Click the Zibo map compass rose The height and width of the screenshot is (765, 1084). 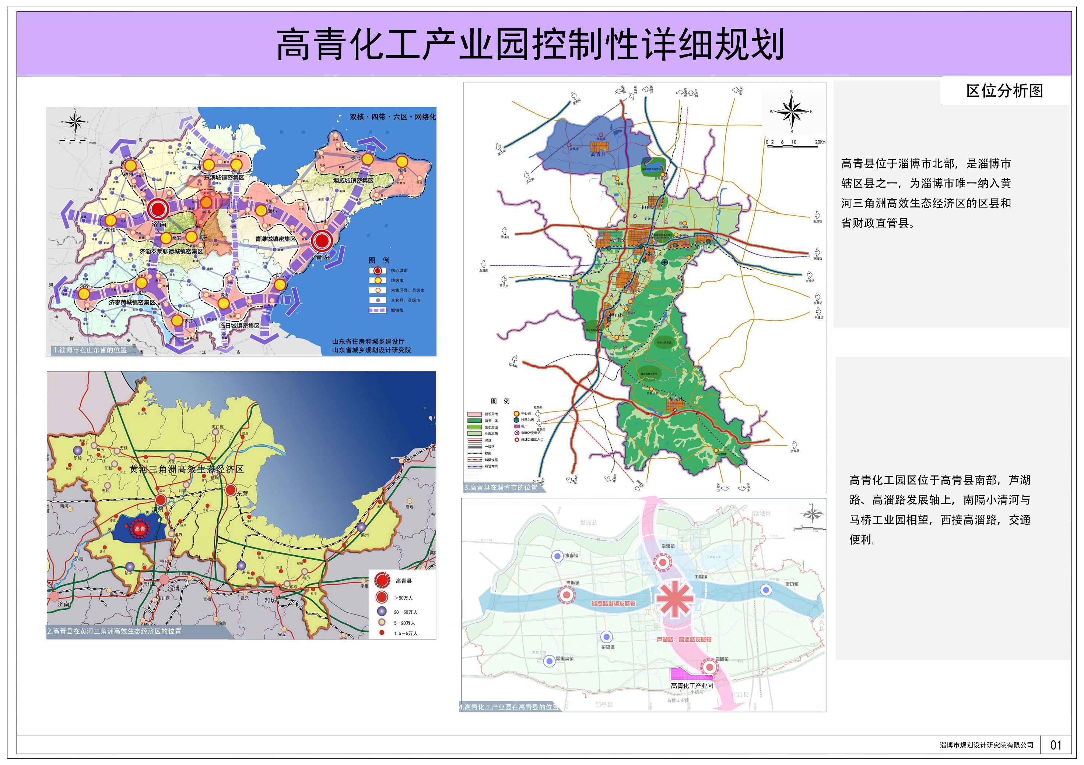click(792, 112)
